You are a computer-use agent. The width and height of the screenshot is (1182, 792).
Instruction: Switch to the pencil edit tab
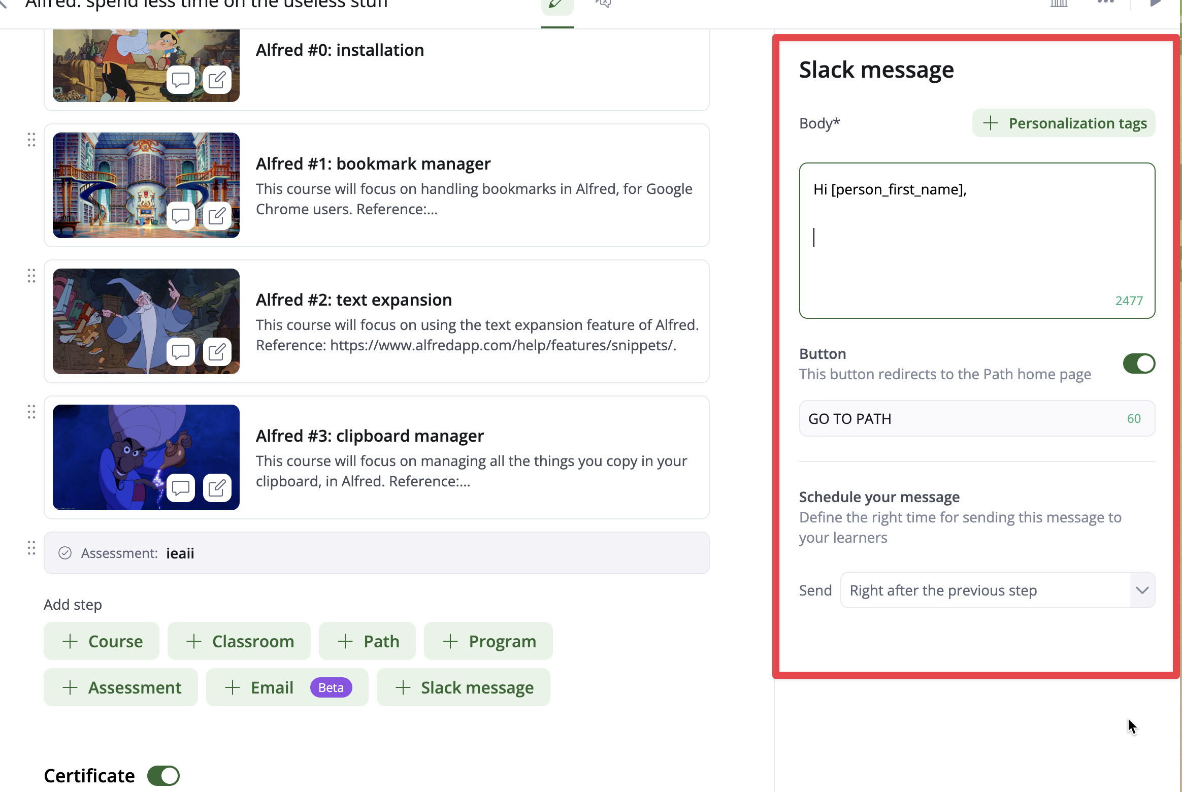(556, 5)
